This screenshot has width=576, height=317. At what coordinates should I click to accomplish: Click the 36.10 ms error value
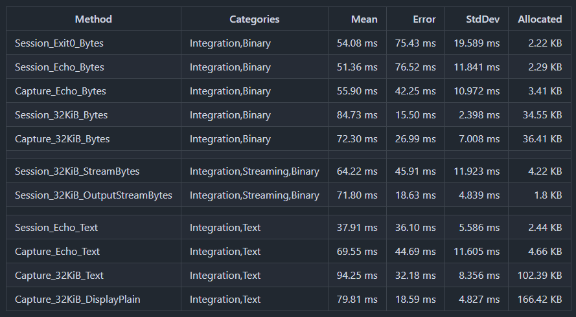(x=415, y=228)
